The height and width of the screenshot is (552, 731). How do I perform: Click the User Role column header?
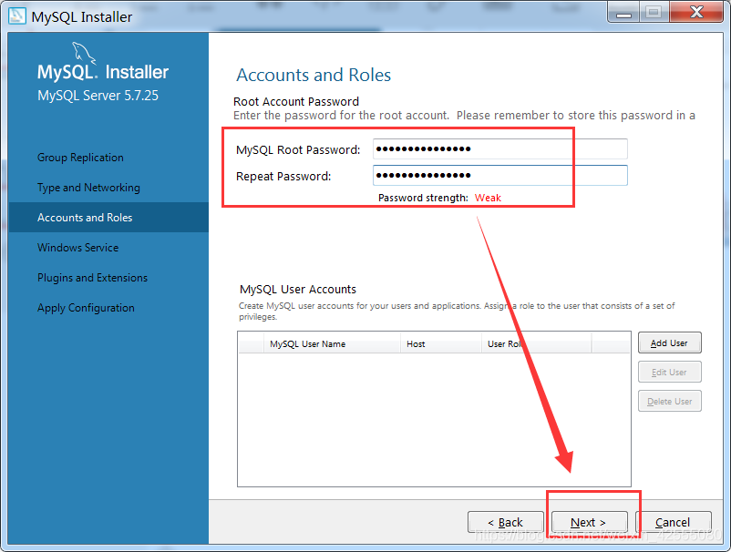click(536, 343)
